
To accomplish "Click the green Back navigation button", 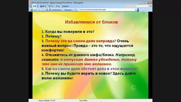I will [31, 10].
